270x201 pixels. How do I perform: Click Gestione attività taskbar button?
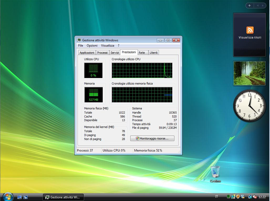pyautogui.click(x=63, y=197)
